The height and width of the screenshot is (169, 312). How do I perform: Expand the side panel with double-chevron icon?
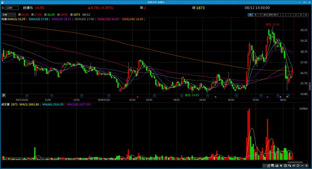(x=3, y=95)
